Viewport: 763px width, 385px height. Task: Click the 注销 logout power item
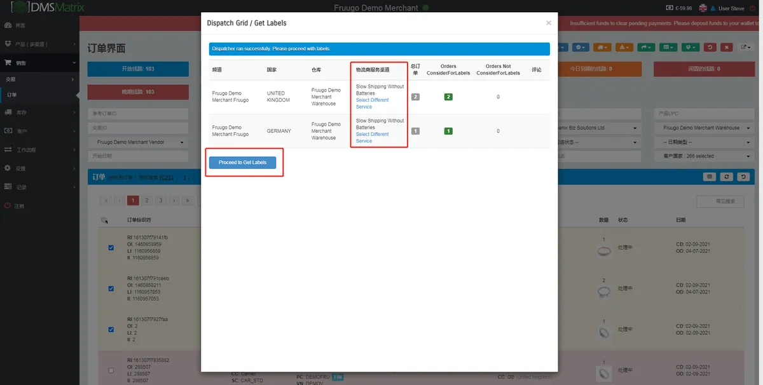point(39,206)
